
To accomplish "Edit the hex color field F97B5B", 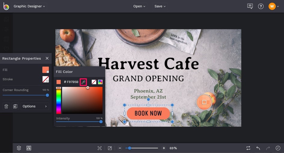I will [71, 82].
